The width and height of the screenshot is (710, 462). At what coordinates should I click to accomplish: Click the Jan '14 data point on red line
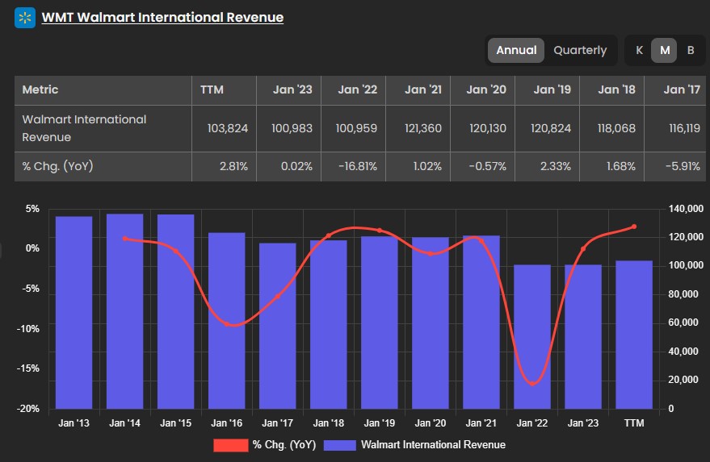[124, 239]
